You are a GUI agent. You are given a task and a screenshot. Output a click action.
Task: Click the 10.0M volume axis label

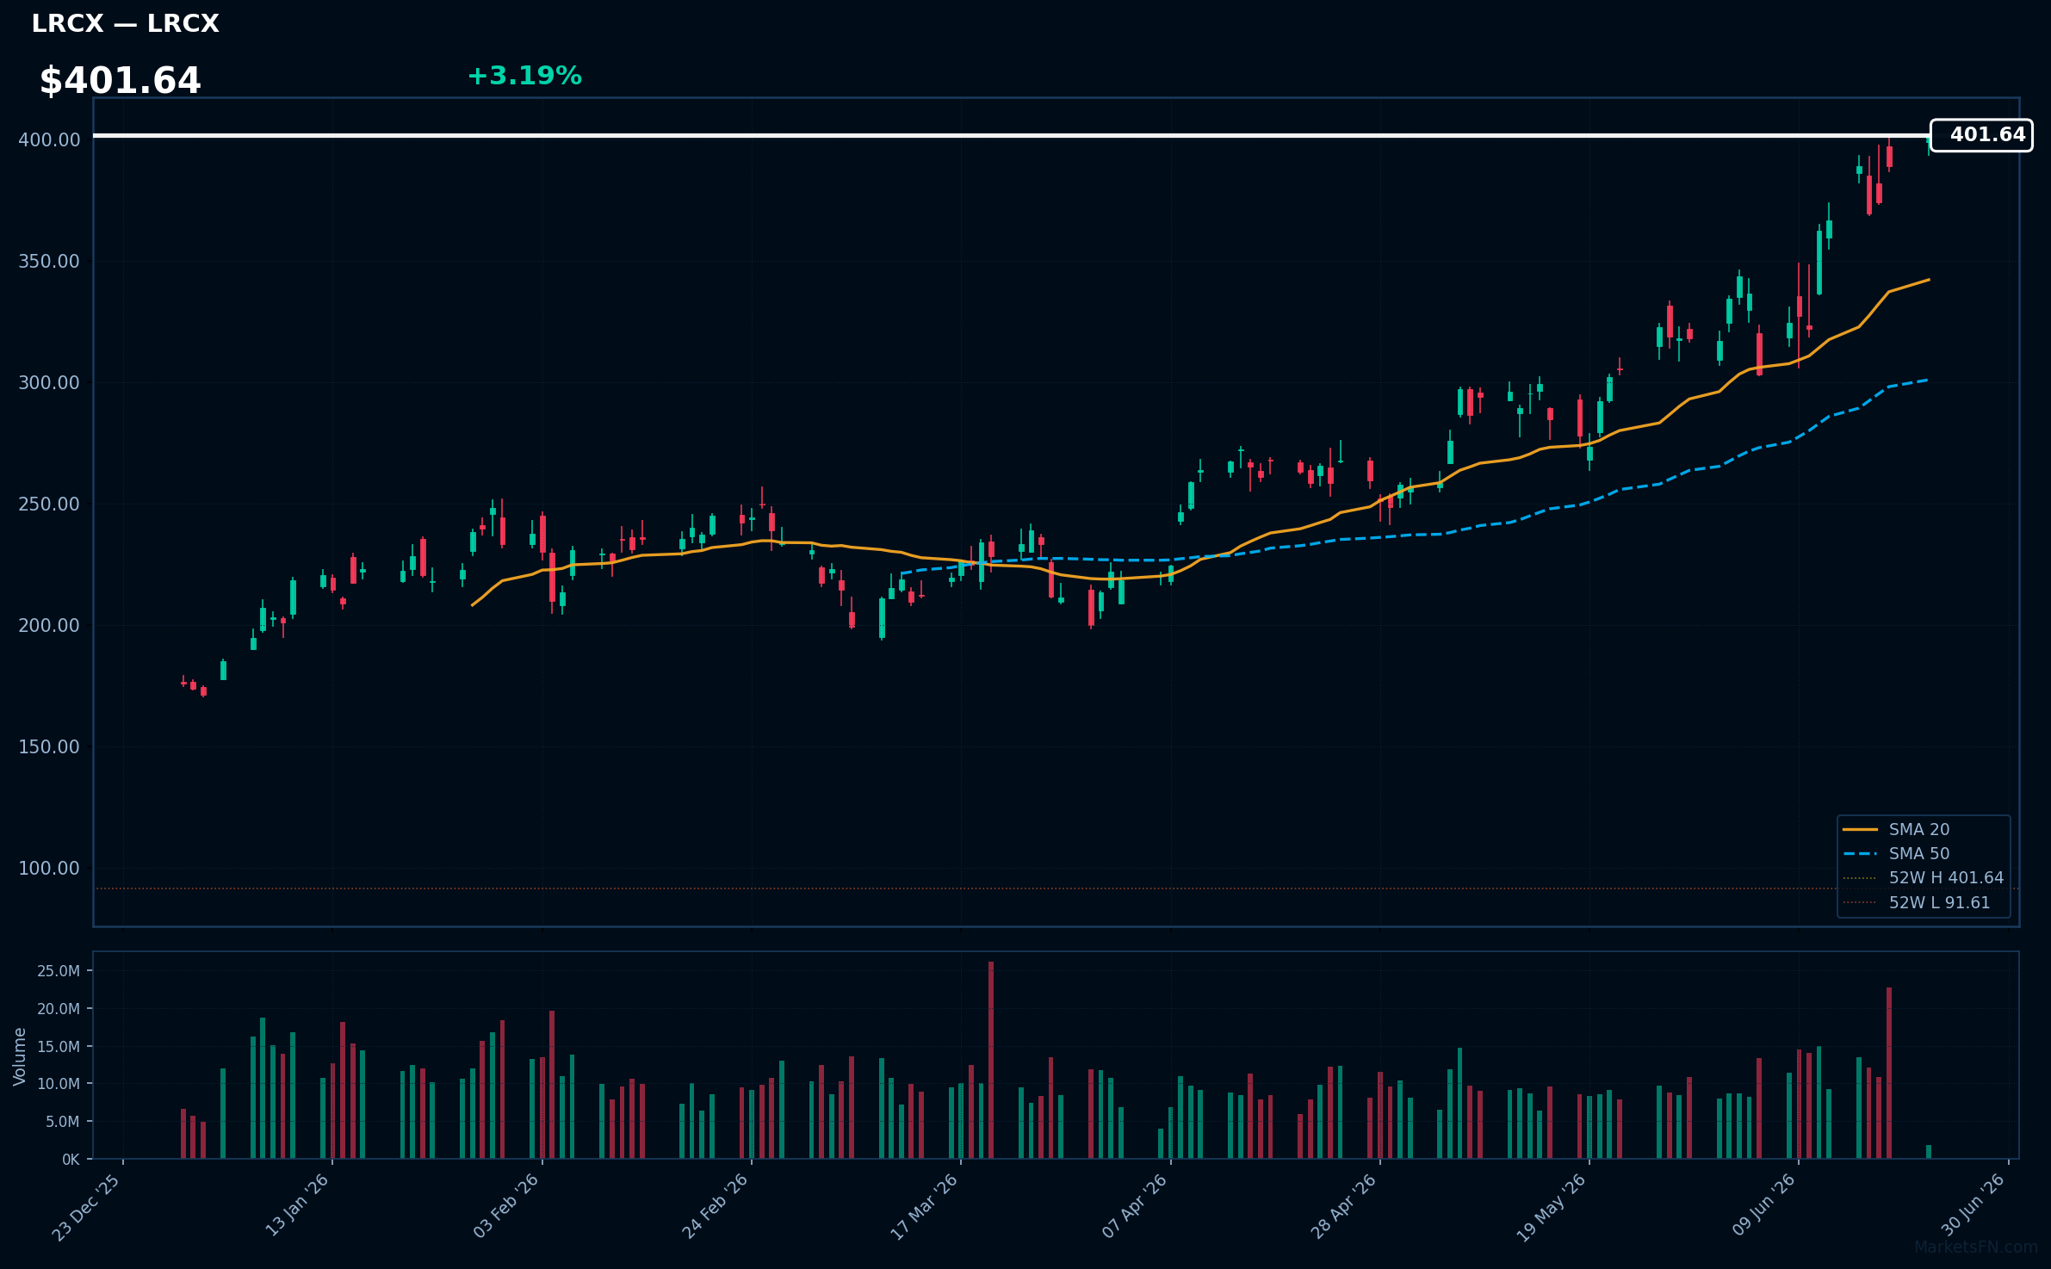click(59, 1084)
